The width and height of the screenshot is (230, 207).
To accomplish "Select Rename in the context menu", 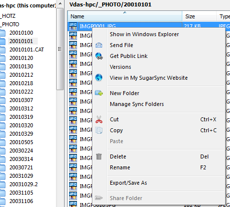I will click(x=120, y=167).
